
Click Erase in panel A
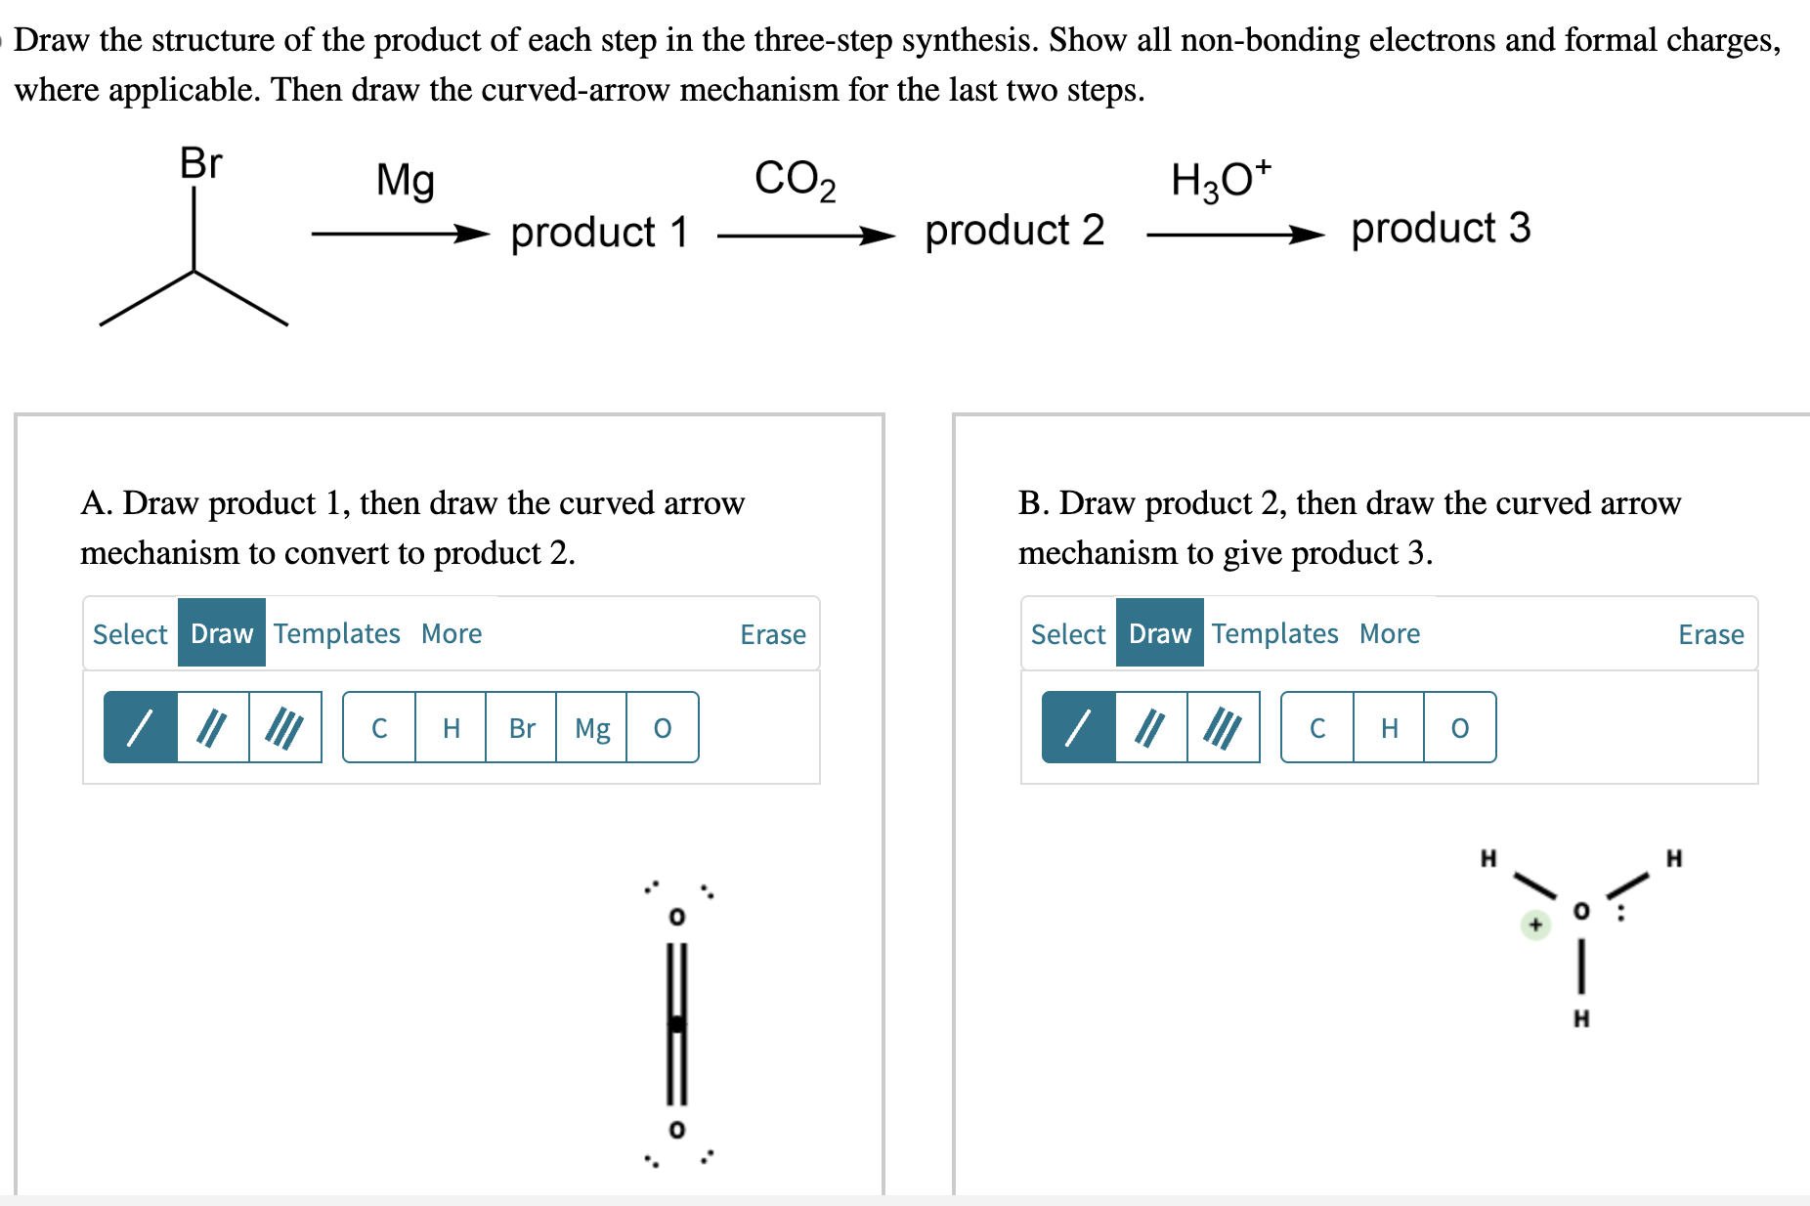coord(772,633)
